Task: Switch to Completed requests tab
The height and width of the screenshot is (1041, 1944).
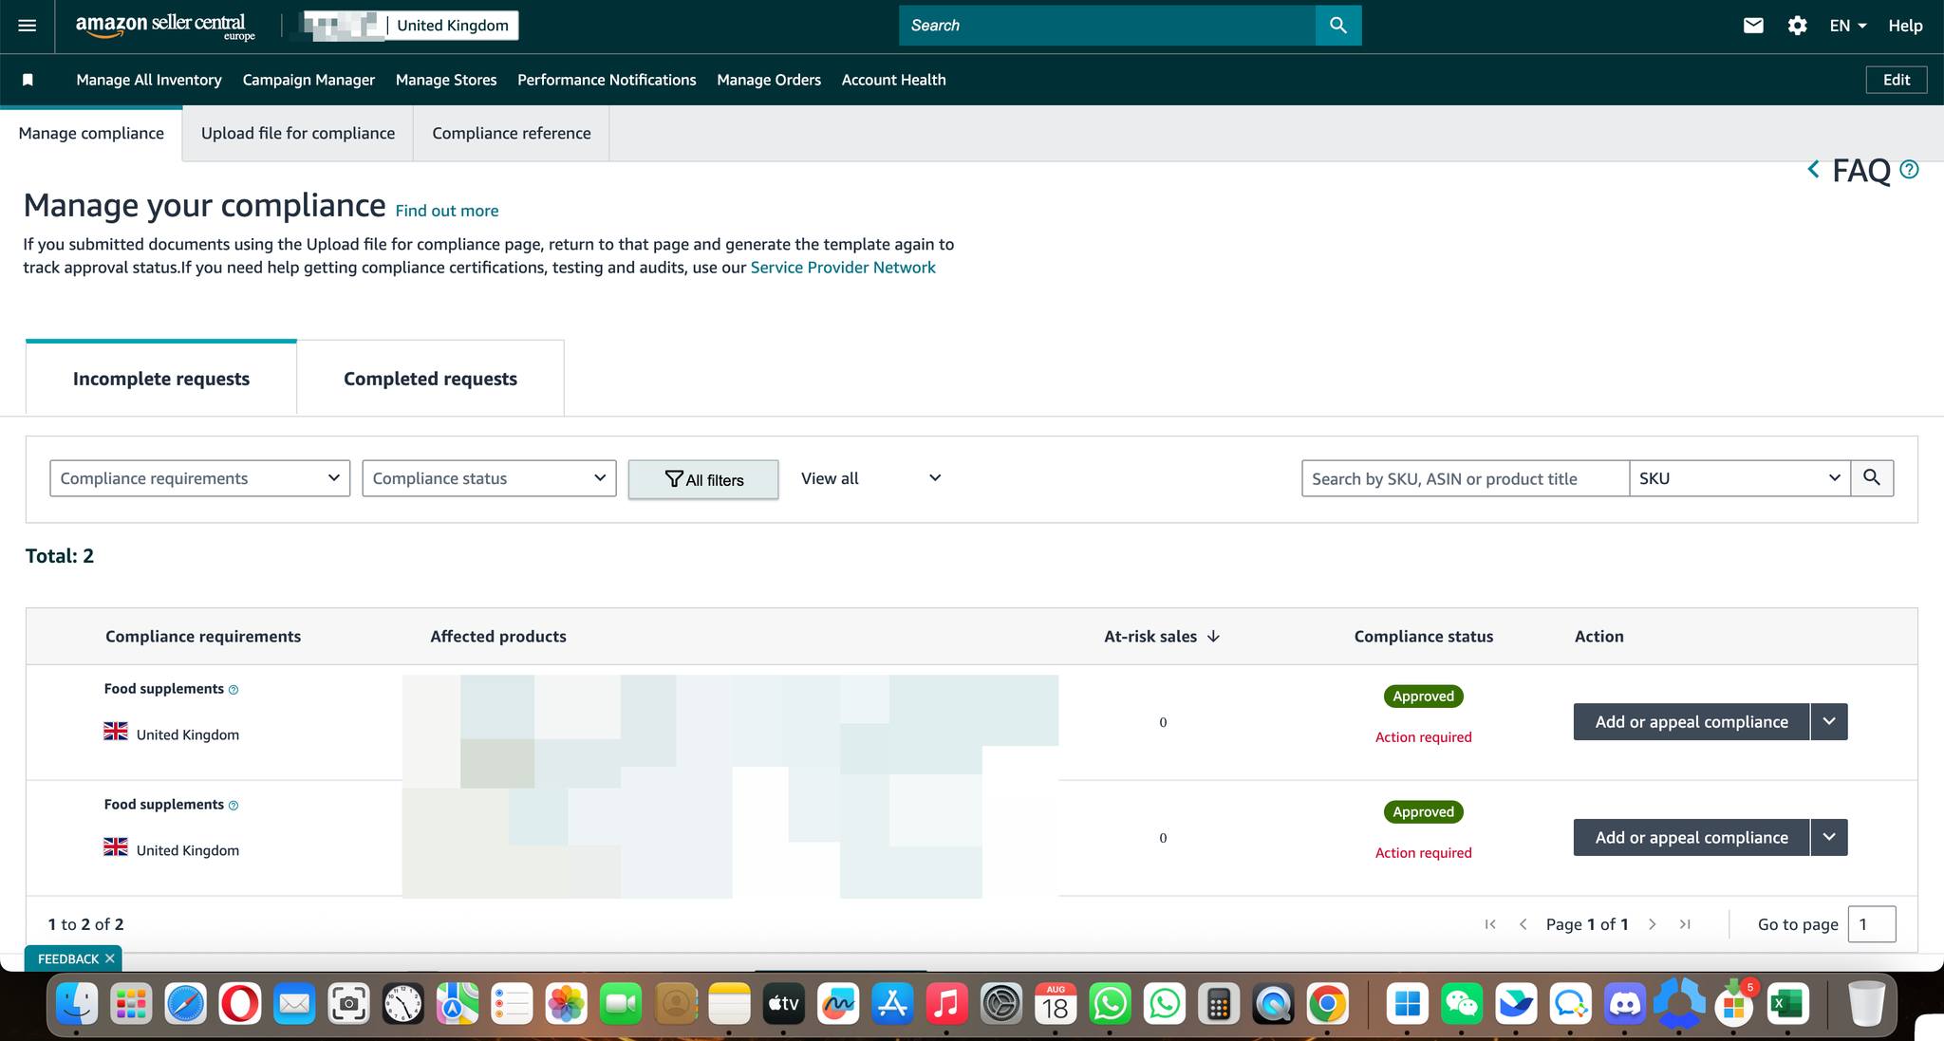Action: point(430,379)
